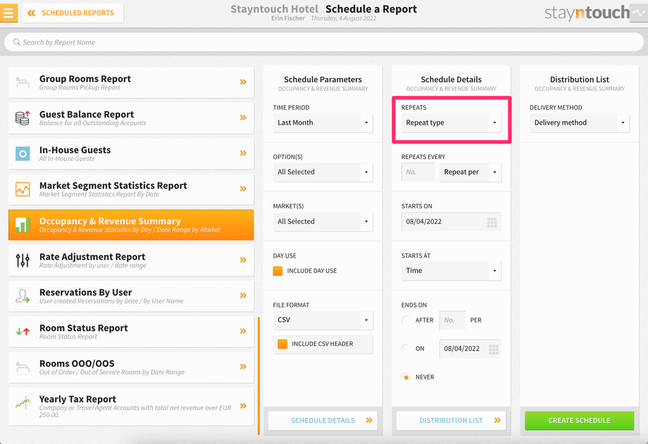Click the Market Segment Statistics double chevron
Viewport: 648px width, 444px height.
pos(243,189)
